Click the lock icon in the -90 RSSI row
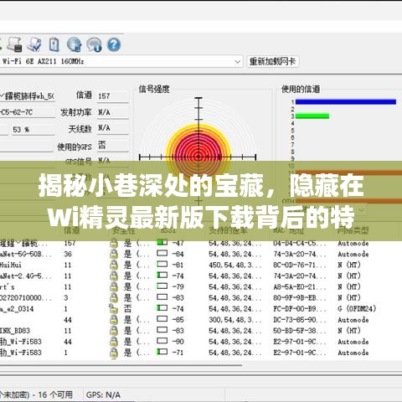 click(113, 342)
